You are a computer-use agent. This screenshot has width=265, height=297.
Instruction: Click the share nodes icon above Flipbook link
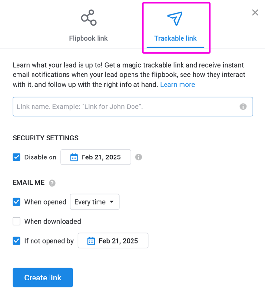point(88,17)
